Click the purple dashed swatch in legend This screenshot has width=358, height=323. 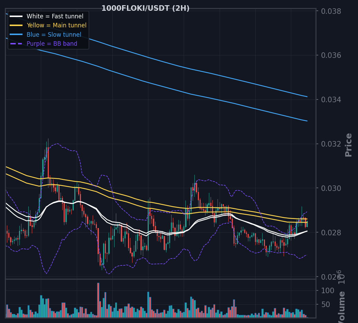tap(16, 43)
